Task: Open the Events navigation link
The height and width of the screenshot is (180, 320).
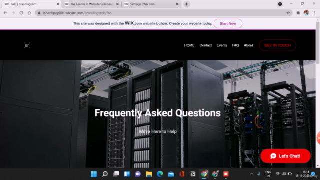Action: [222, 45]
